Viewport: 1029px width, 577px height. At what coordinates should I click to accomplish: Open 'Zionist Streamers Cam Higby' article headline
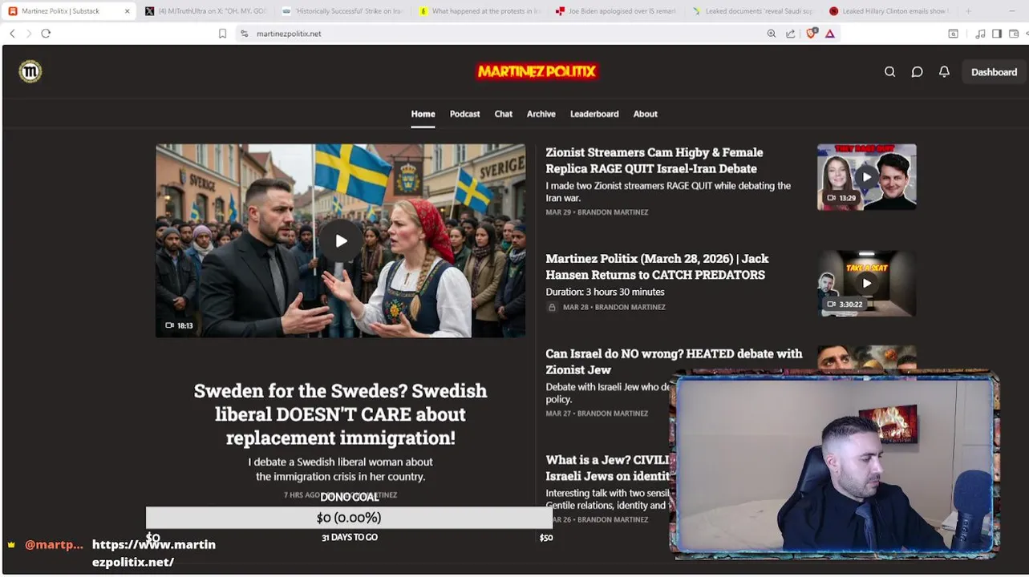click(654, 160)
